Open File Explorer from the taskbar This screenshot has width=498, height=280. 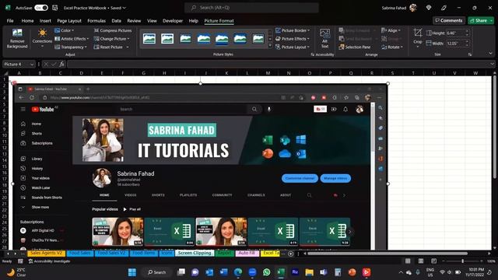pos(310,272)
